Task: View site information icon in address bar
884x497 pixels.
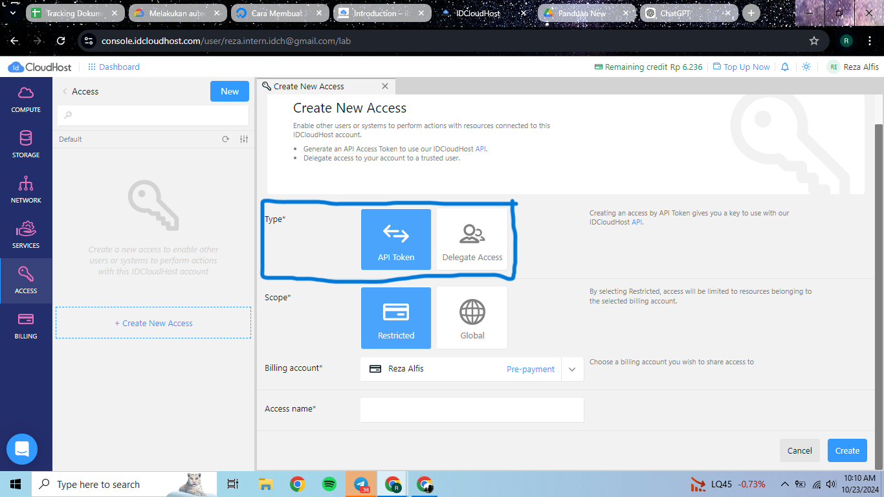Action: [x=89, y=41]
